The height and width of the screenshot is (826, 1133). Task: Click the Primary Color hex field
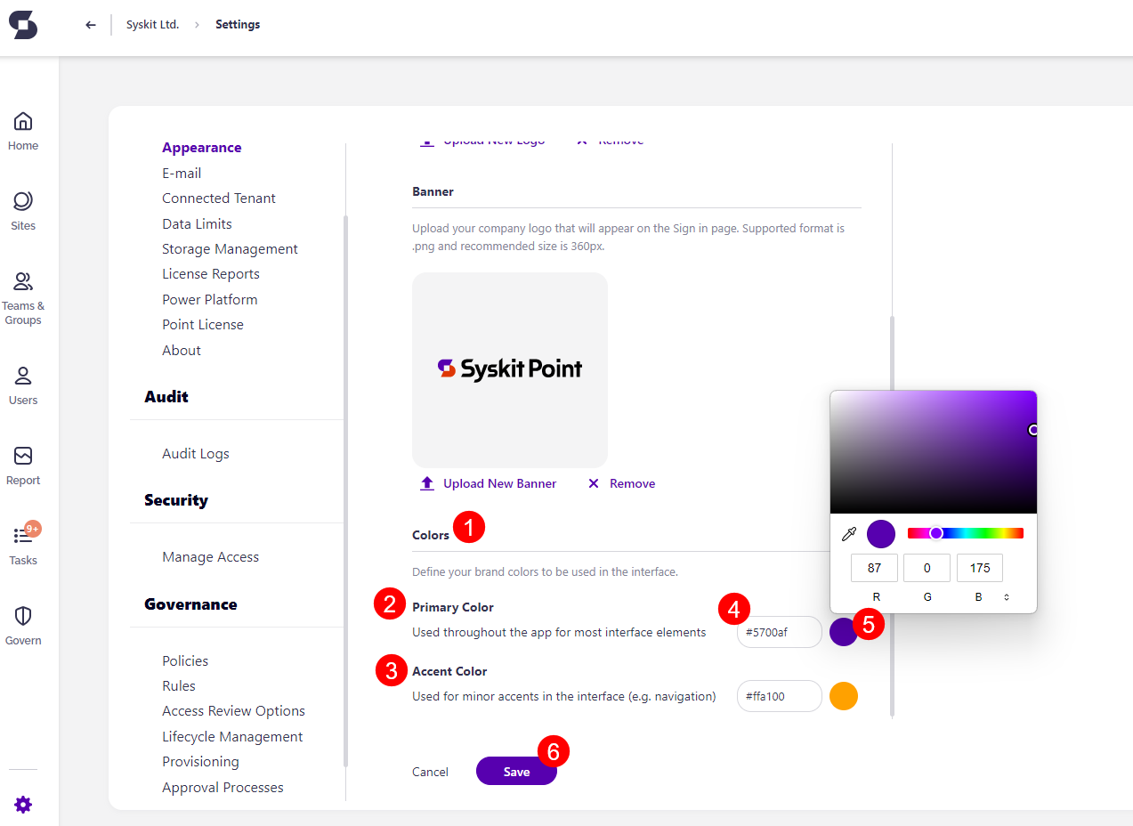(x=779, y=632)
